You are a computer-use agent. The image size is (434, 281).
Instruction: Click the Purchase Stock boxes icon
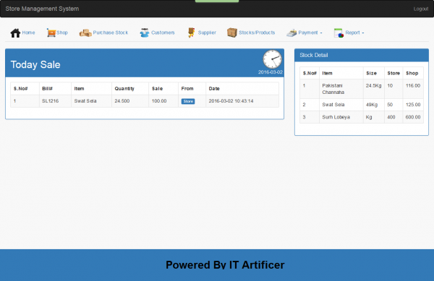click(x=85, y=33)
